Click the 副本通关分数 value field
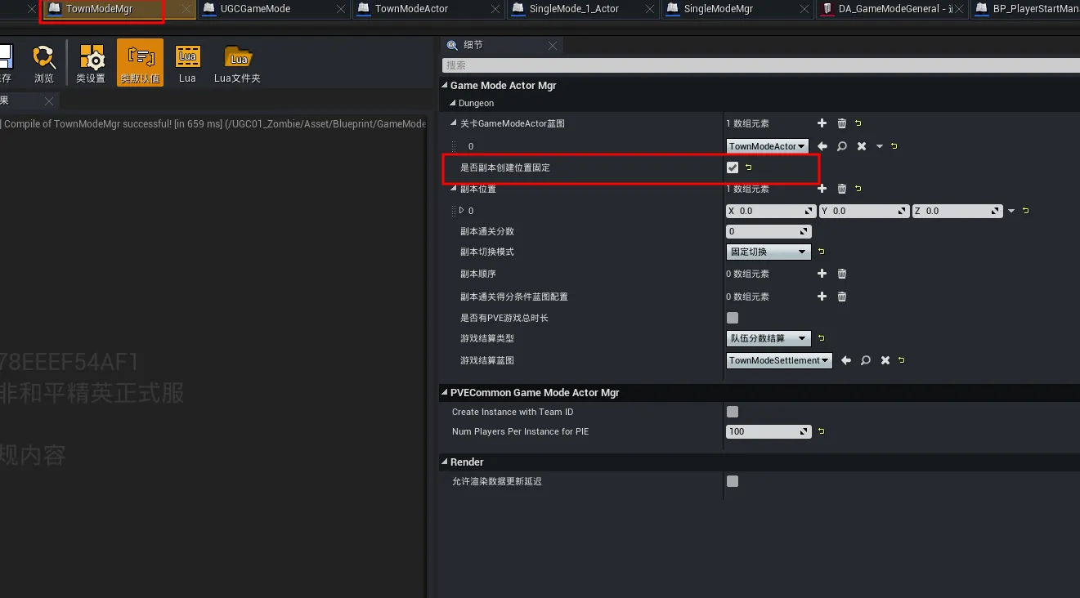The width and height of the screenshot is (1080, 598). coord(769,231)
